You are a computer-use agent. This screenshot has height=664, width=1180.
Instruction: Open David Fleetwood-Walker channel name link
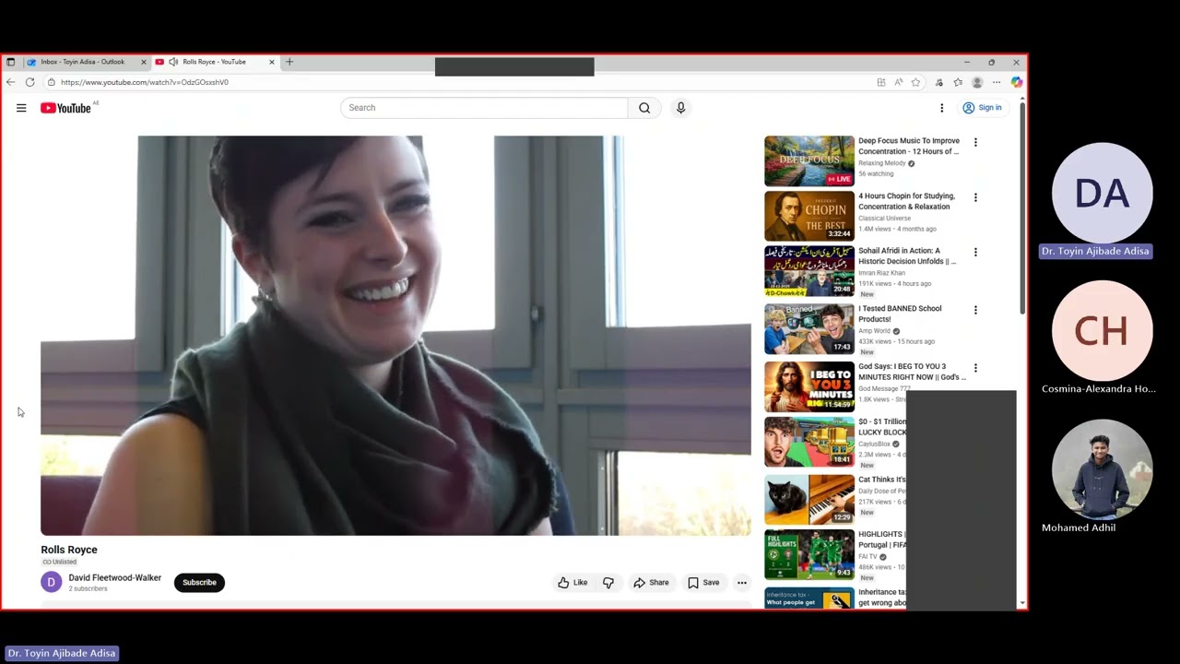pyautogui.click(x=114, y=577)
